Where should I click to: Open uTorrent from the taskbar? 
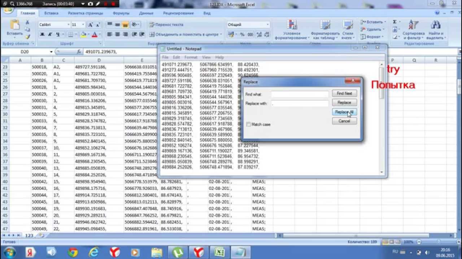pos(178,252)
